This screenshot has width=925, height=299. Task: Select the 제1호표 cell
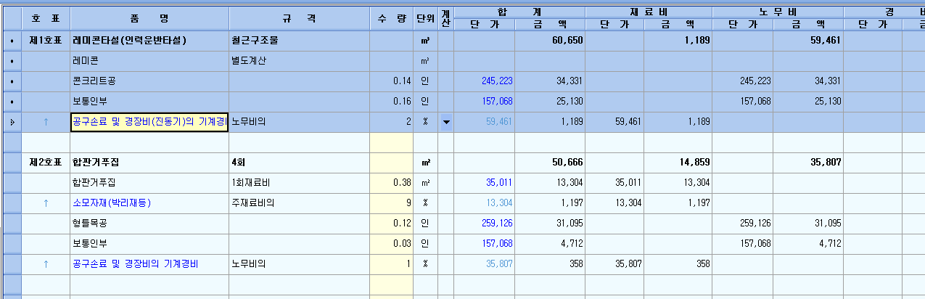click(45, 41)
